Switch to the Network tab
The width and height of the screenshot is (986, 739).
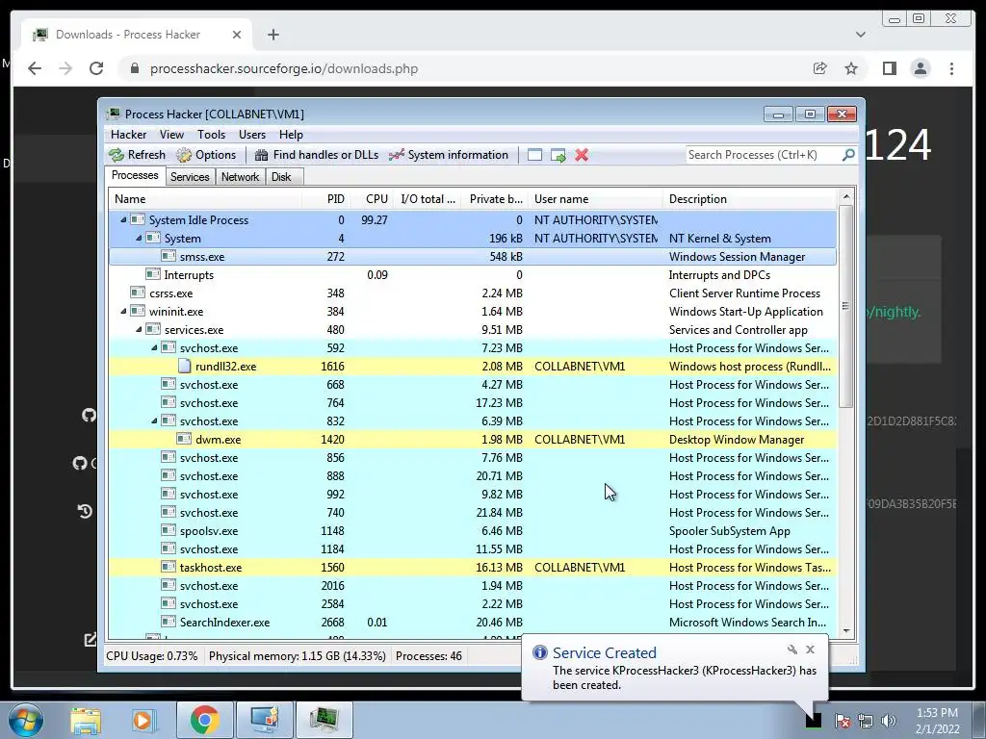click(x=240, y=177)
